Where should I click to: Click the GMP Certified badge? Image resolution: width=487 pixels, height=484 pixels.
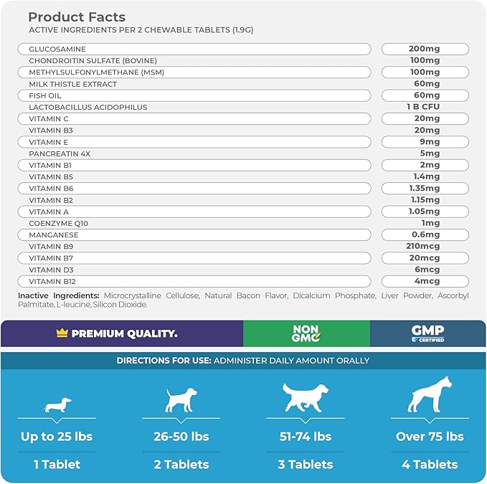click(x=427, y=333)
